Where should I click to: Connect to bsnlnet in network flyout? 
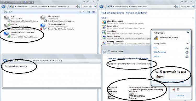coord(156,56)
